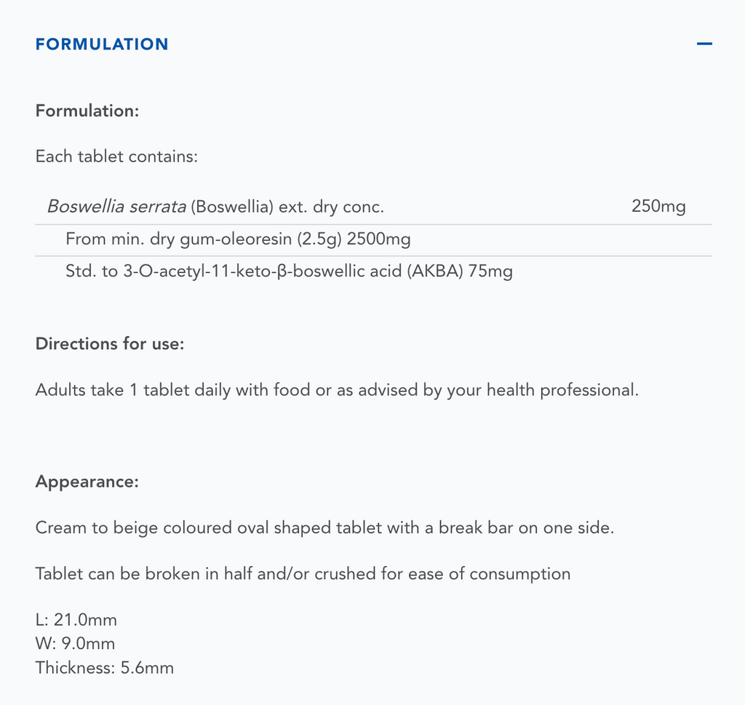
Task: Collapse the Formulation section minus icon
Action: (704, 44)
